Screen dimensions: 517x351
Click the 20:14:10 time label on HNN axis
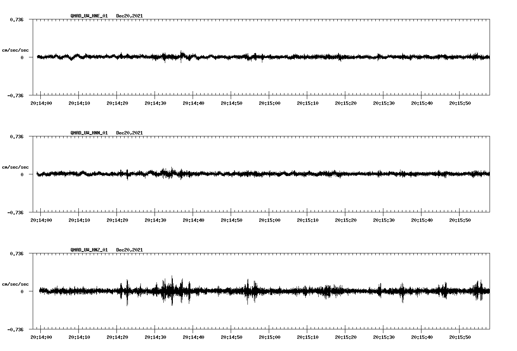[79, 220]
